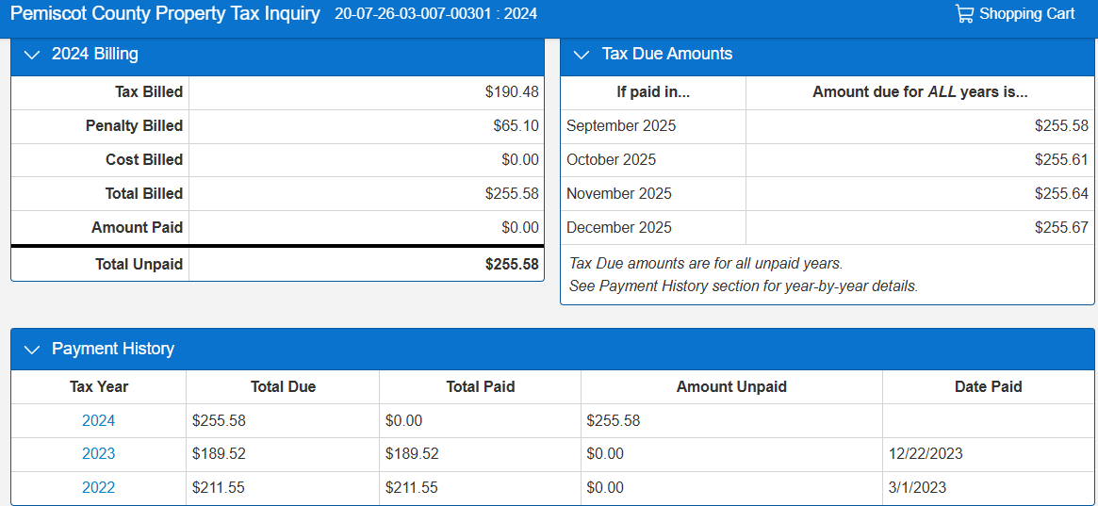Open the Shopping Cart text link

1026,14
